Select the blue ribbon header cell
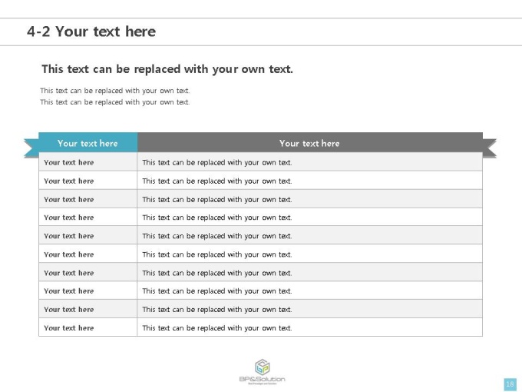Image resolution: width=522 pixels, height=392 pixels. pyautogui.click(x=88, y=143)
